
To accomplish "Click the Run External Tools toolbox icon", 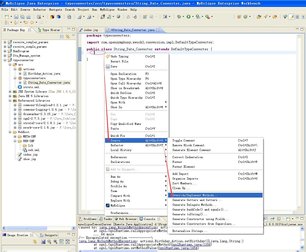I will click(x=207, y=17).
